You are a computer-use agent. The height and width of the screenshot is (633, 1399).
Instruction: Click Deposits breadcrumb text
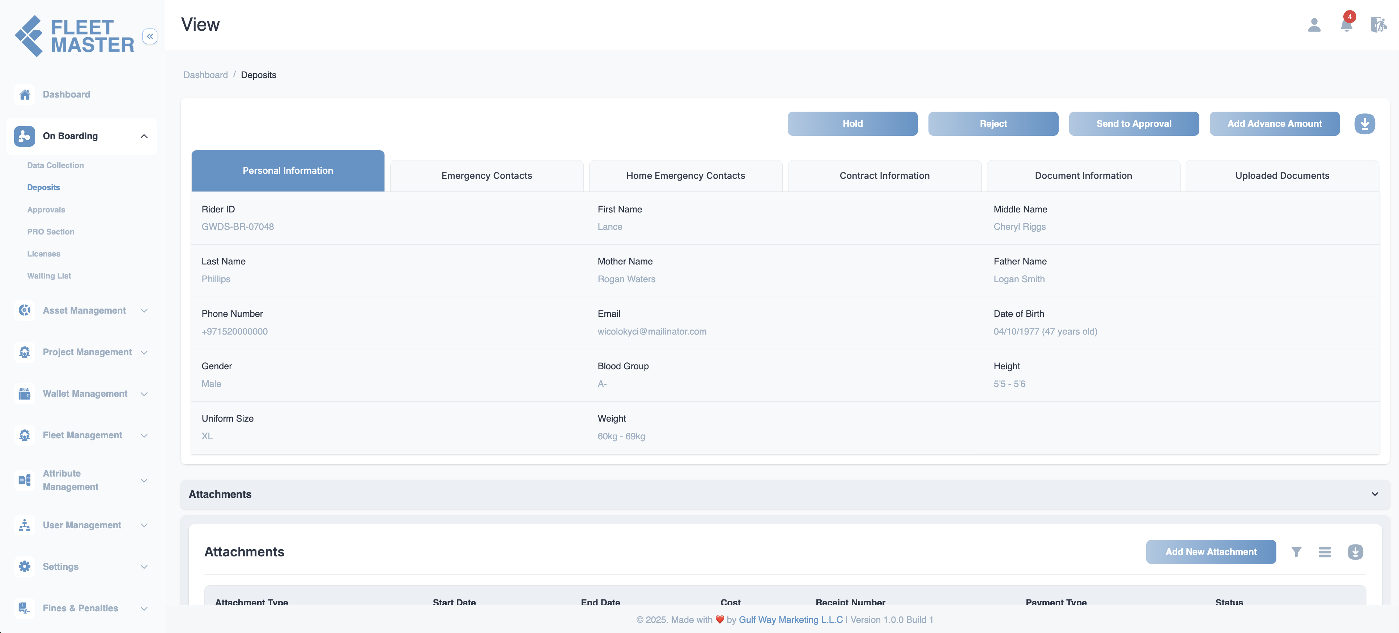(x=258, y=75)
